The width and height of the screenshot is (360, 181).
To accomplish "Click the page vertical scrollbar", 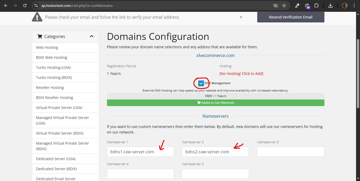I will point(358,73).
